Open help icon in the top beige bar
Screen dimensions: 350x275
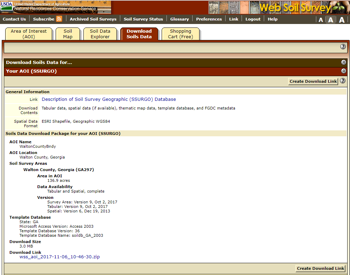coord(343,47)
